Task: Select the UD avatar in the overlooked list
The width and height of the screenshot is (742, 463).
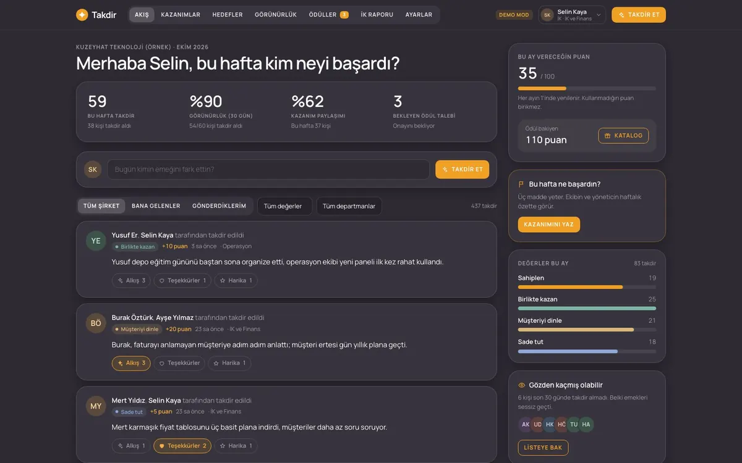Action: pyautogui.click(x=538, y=424)
